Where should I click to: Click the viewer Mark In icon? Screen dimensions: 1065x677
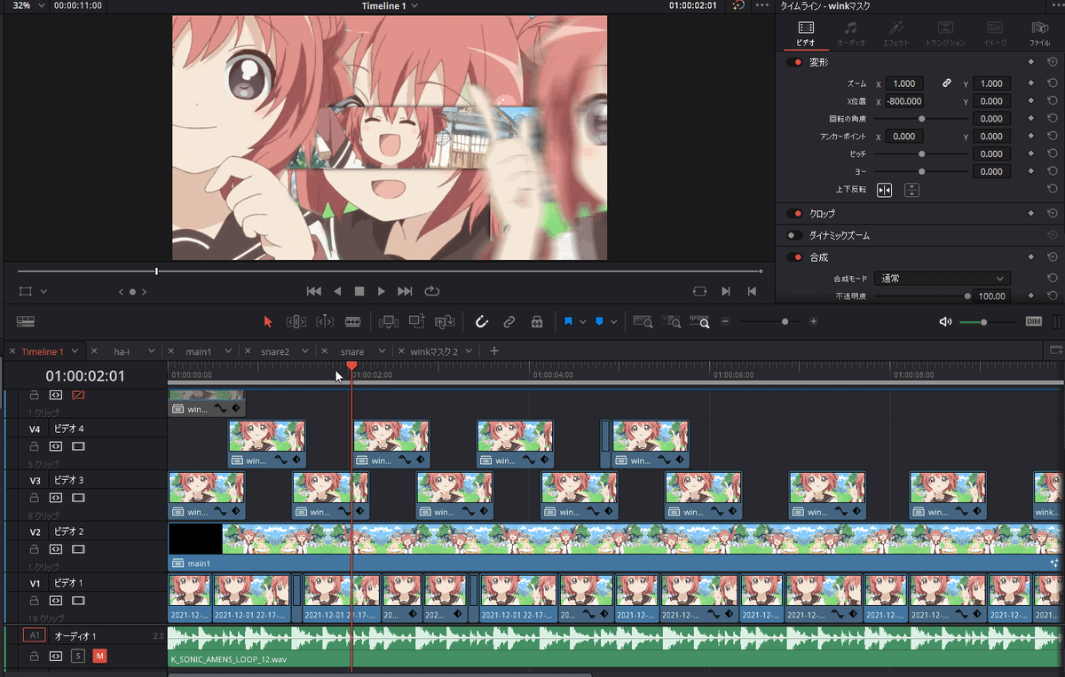[726, 291]
